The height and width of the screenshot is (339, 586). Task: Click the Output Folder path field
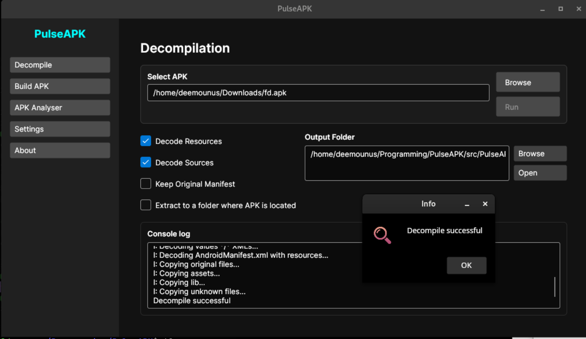coord(407,163)
